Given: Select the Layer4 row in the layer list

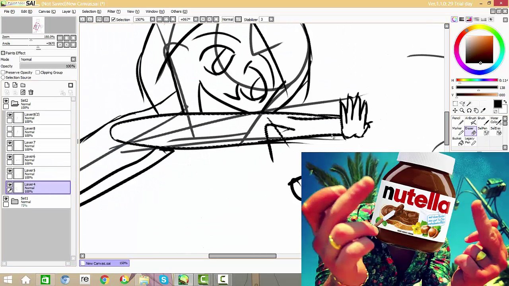Looking at the screenshot, I should click(38, 188).
